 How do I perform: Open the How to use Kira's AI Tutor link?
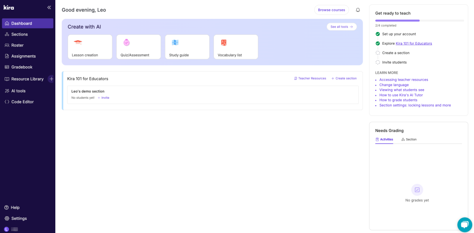pyautogui.click(x=401, y=95)
